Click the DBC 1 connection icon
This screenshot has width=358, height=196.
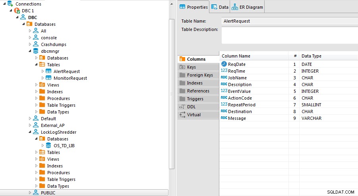(x=17, y=10)
